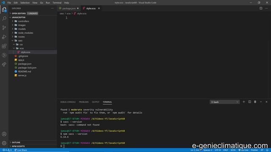Create a new terminal with plus icon

click(244, 102)
